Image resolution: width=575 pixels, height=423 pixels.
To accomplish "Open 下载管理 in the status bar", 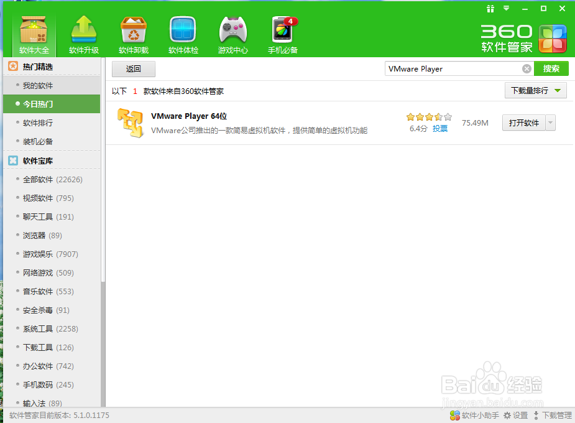I will click(553, 416).
